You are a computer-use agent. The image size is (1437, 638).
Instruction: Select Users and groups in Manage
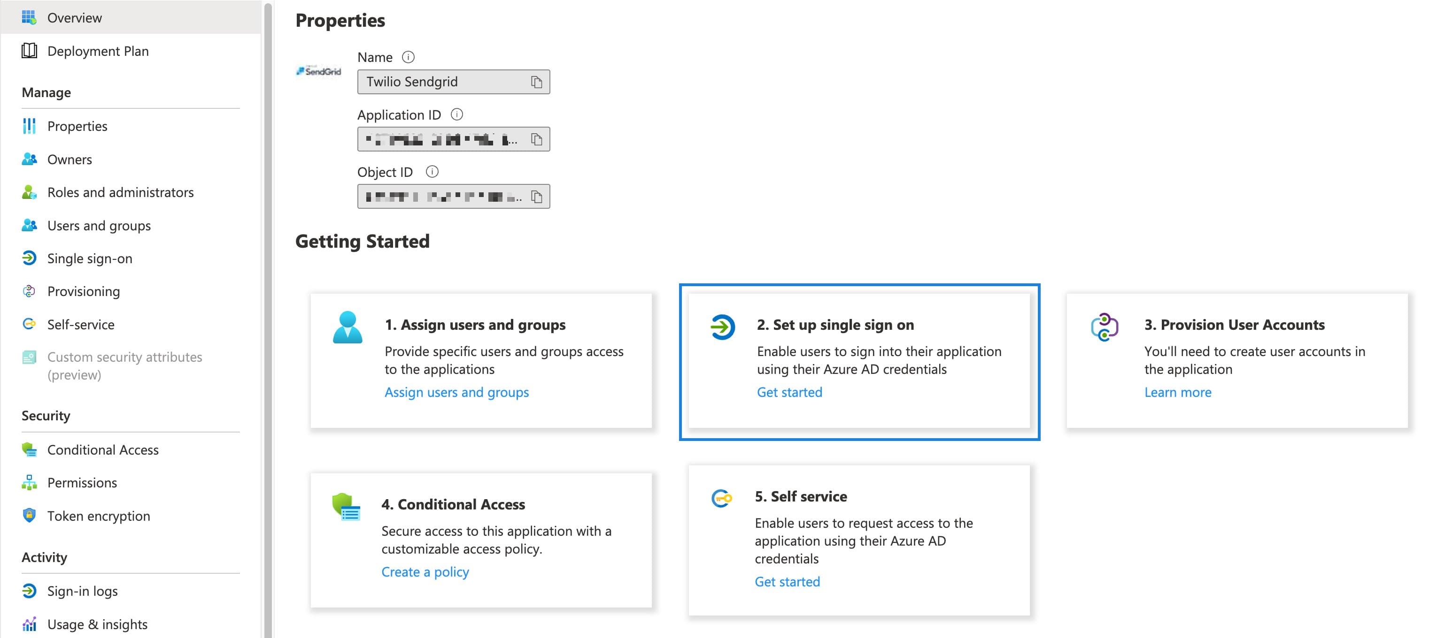(98, 225)
